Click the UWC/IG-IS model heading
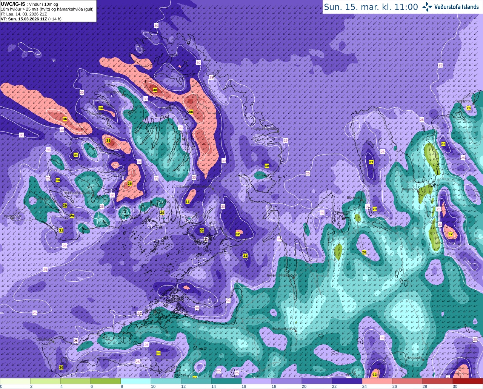Viewport: 483px width, 389px height. tap(13, 4)
